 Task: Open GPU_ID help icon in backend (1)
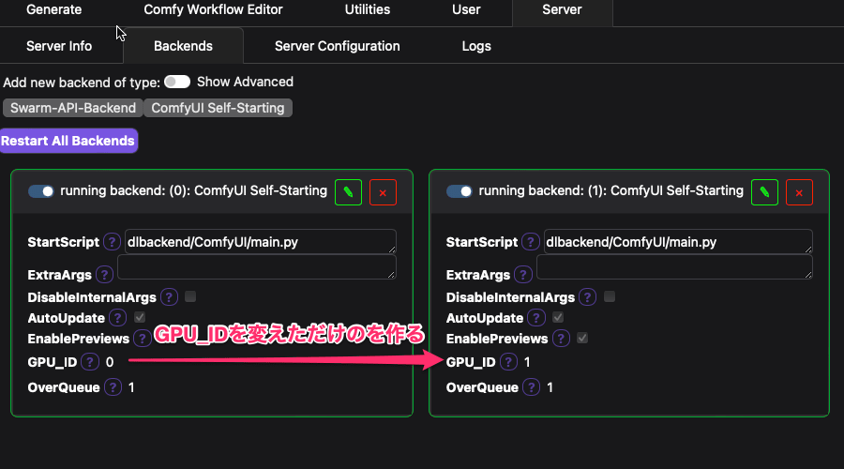point(508,362)
